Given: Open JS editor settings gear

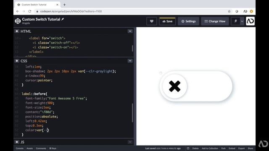Looking at the screenshot, I should [x=17, y=142].
